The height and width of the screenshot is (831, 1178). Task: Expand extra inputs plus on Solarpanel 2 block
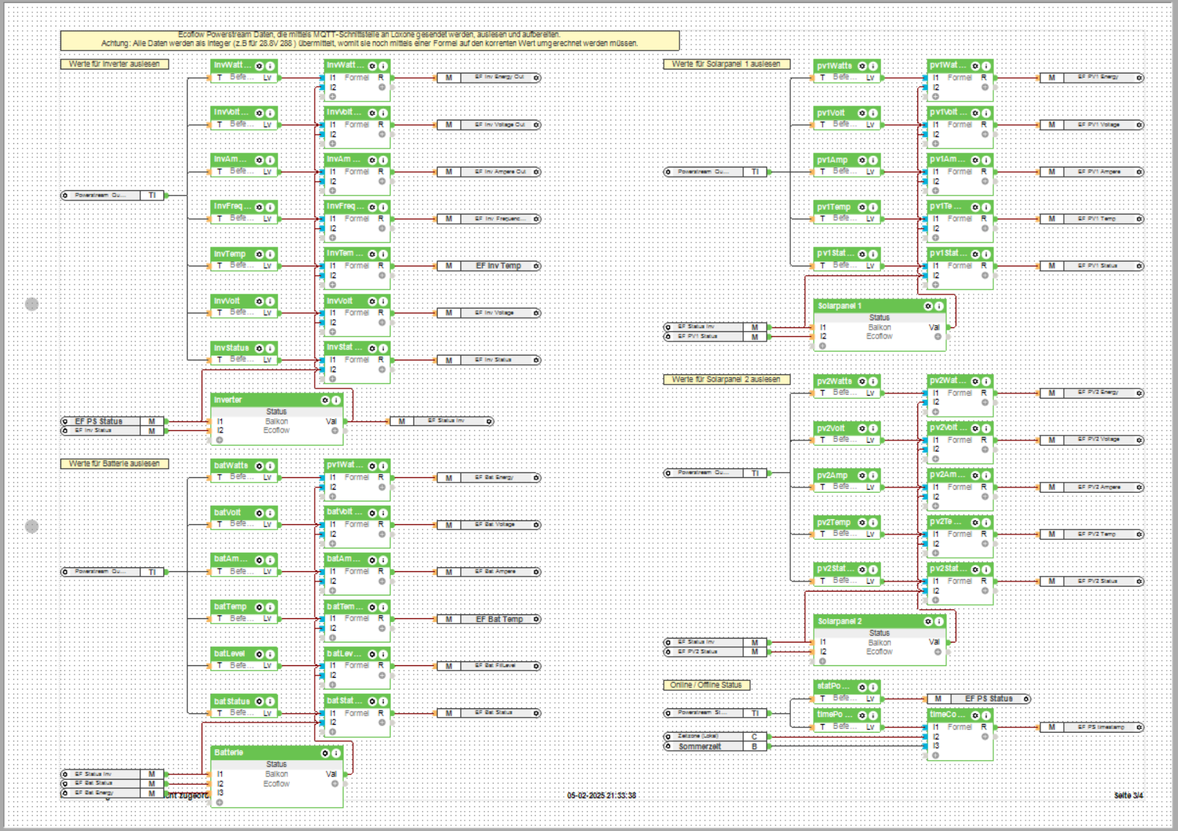click(822, 661)
